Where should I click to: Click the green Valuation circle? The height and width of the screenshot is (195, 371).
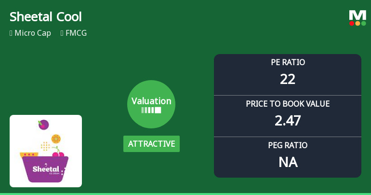[x=151, y=104]
